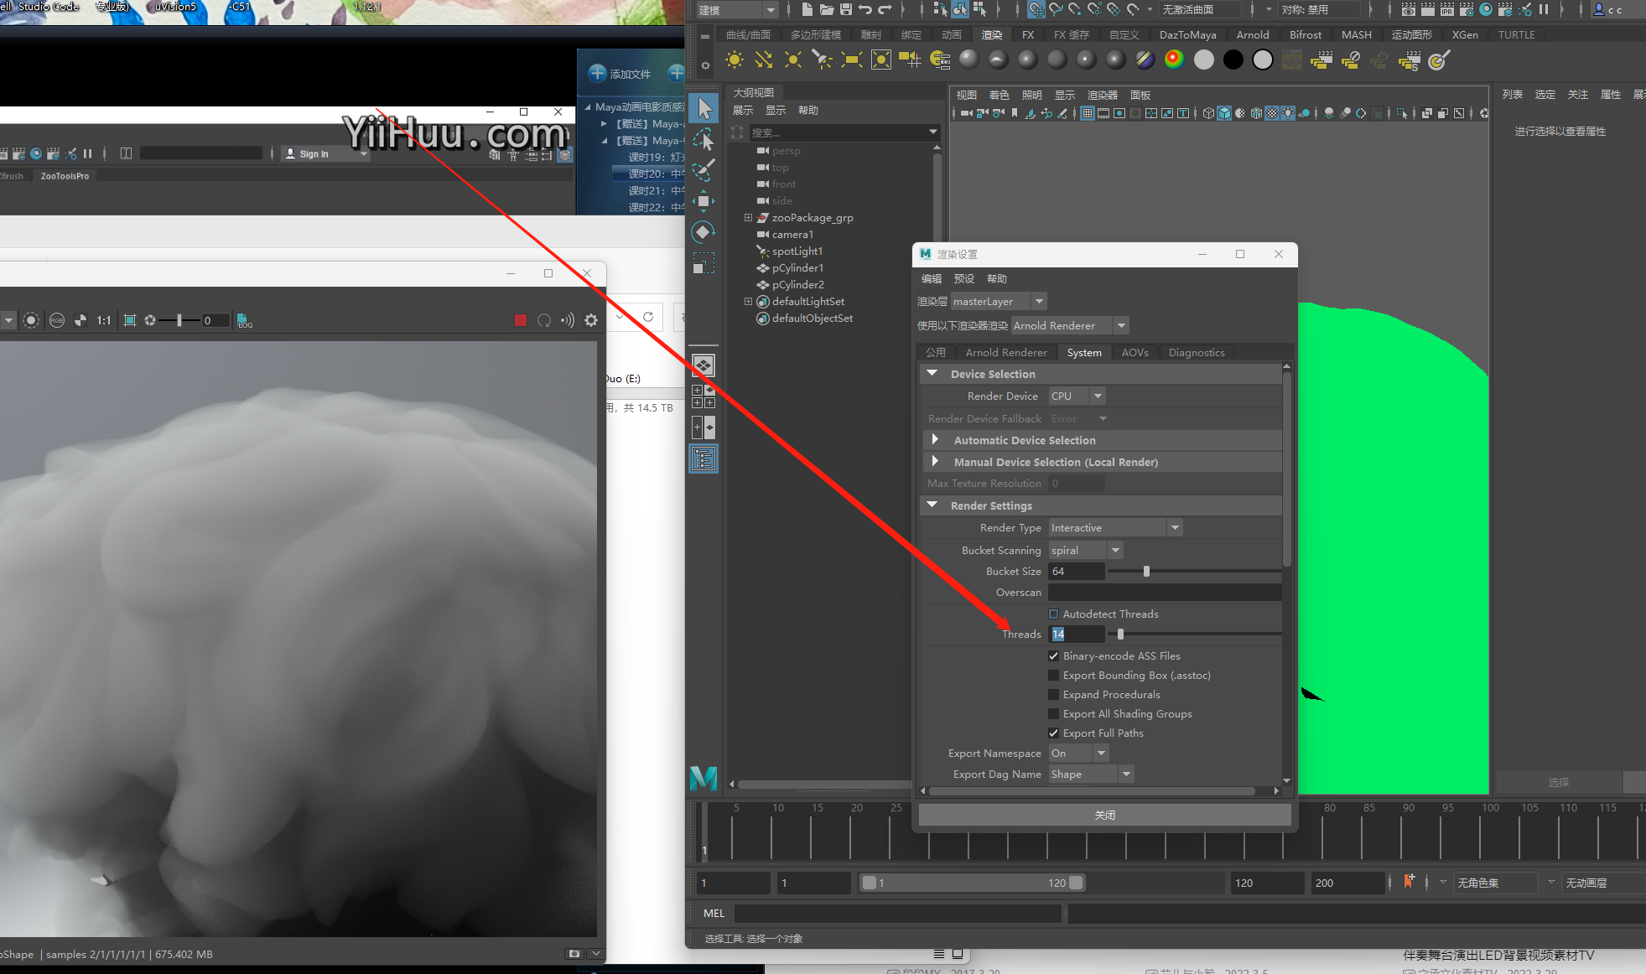Screen dimensions: 1646x974
Task: Stop the Arnold render view
Action: click(x=520, y=320)
